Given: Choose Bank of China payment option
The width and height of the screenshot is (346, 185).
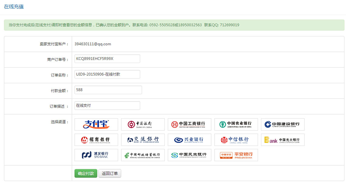Looking at the screenshot, I should (143, 124).
